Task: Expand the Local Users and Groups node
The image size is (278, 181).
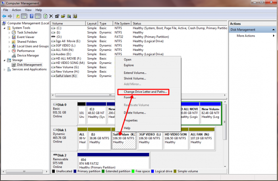Action: pos(9,46)
